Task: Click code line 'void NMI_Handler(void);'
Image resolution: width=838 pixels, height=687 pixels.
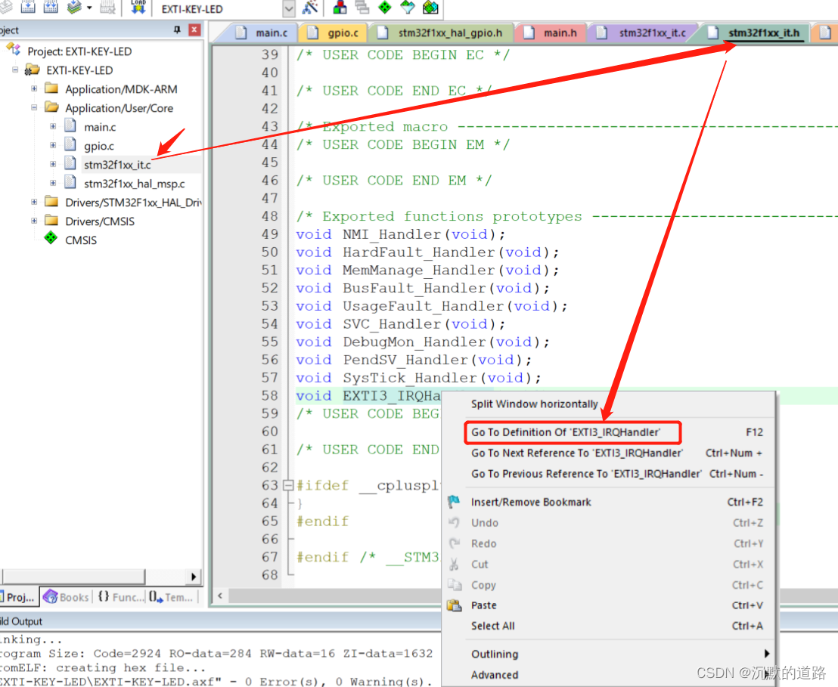Action: 400,234
